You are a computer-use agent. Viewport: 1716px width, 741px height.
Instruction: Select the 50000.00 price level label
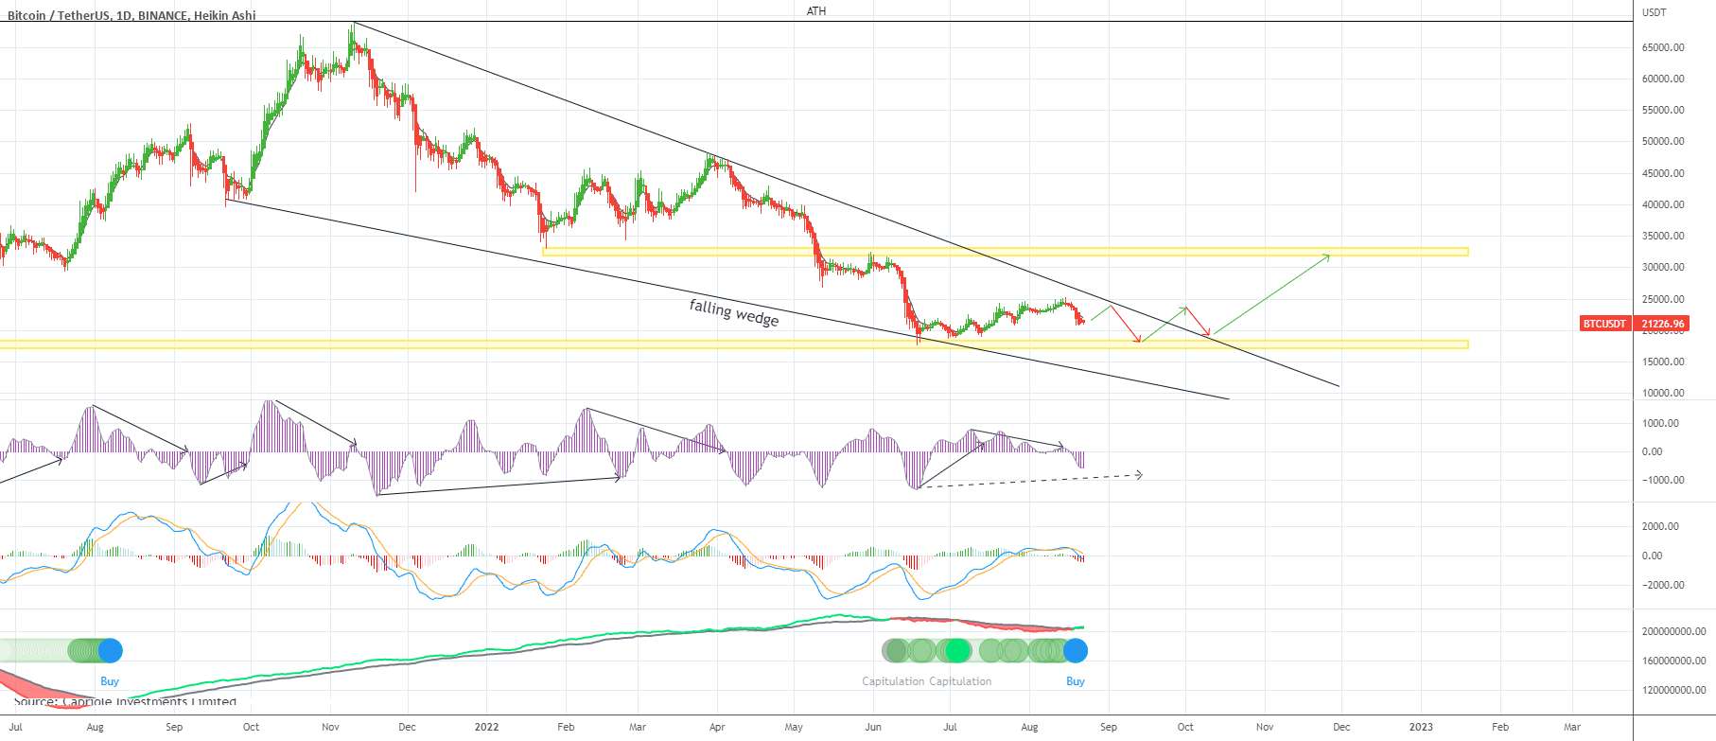tap(1663, 141)
